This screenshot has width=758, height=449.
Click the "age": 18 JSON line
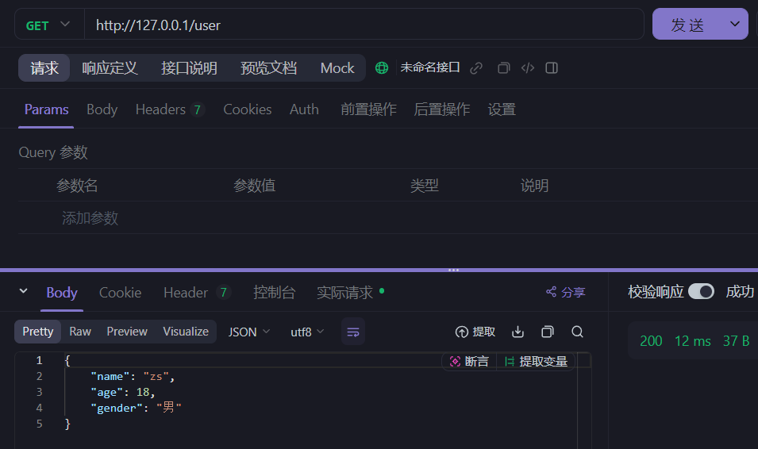(x=123, y=393)
